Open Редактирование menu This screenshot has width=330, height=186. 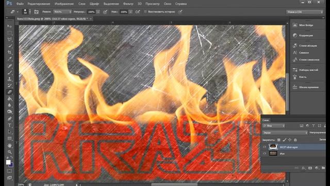tap(39, 4)
